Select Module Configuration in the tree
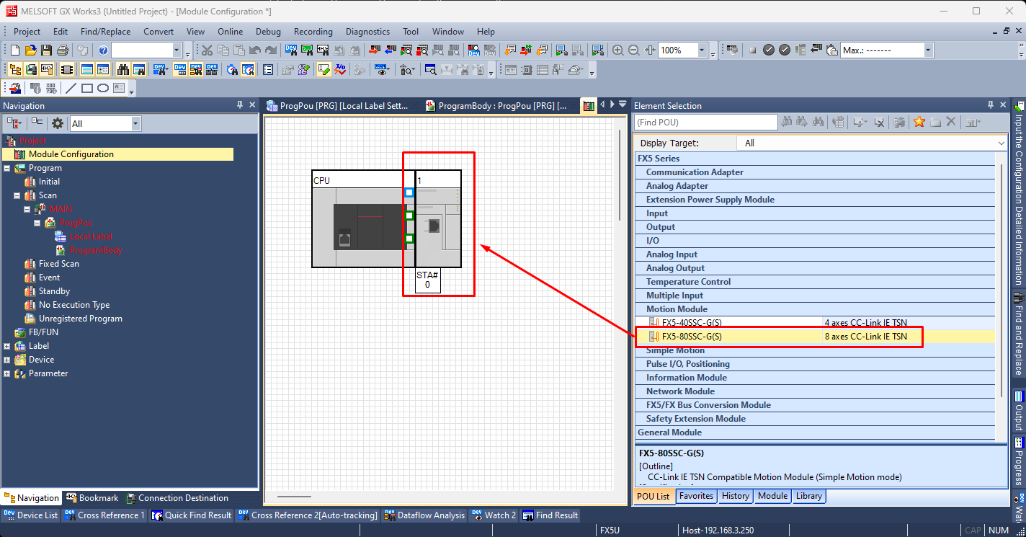The height and width of the screenshot is (537, 1026). 71,154
